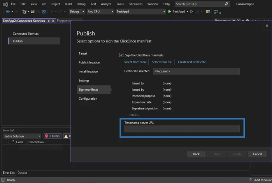The image size is (272, 183).
Task: Open the Extensions menu
Action: [135, 4]
